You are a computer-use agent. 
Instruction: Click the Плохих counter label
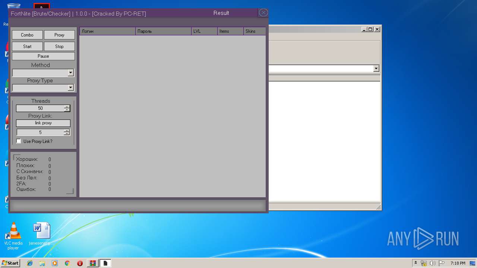pos(25,165)
